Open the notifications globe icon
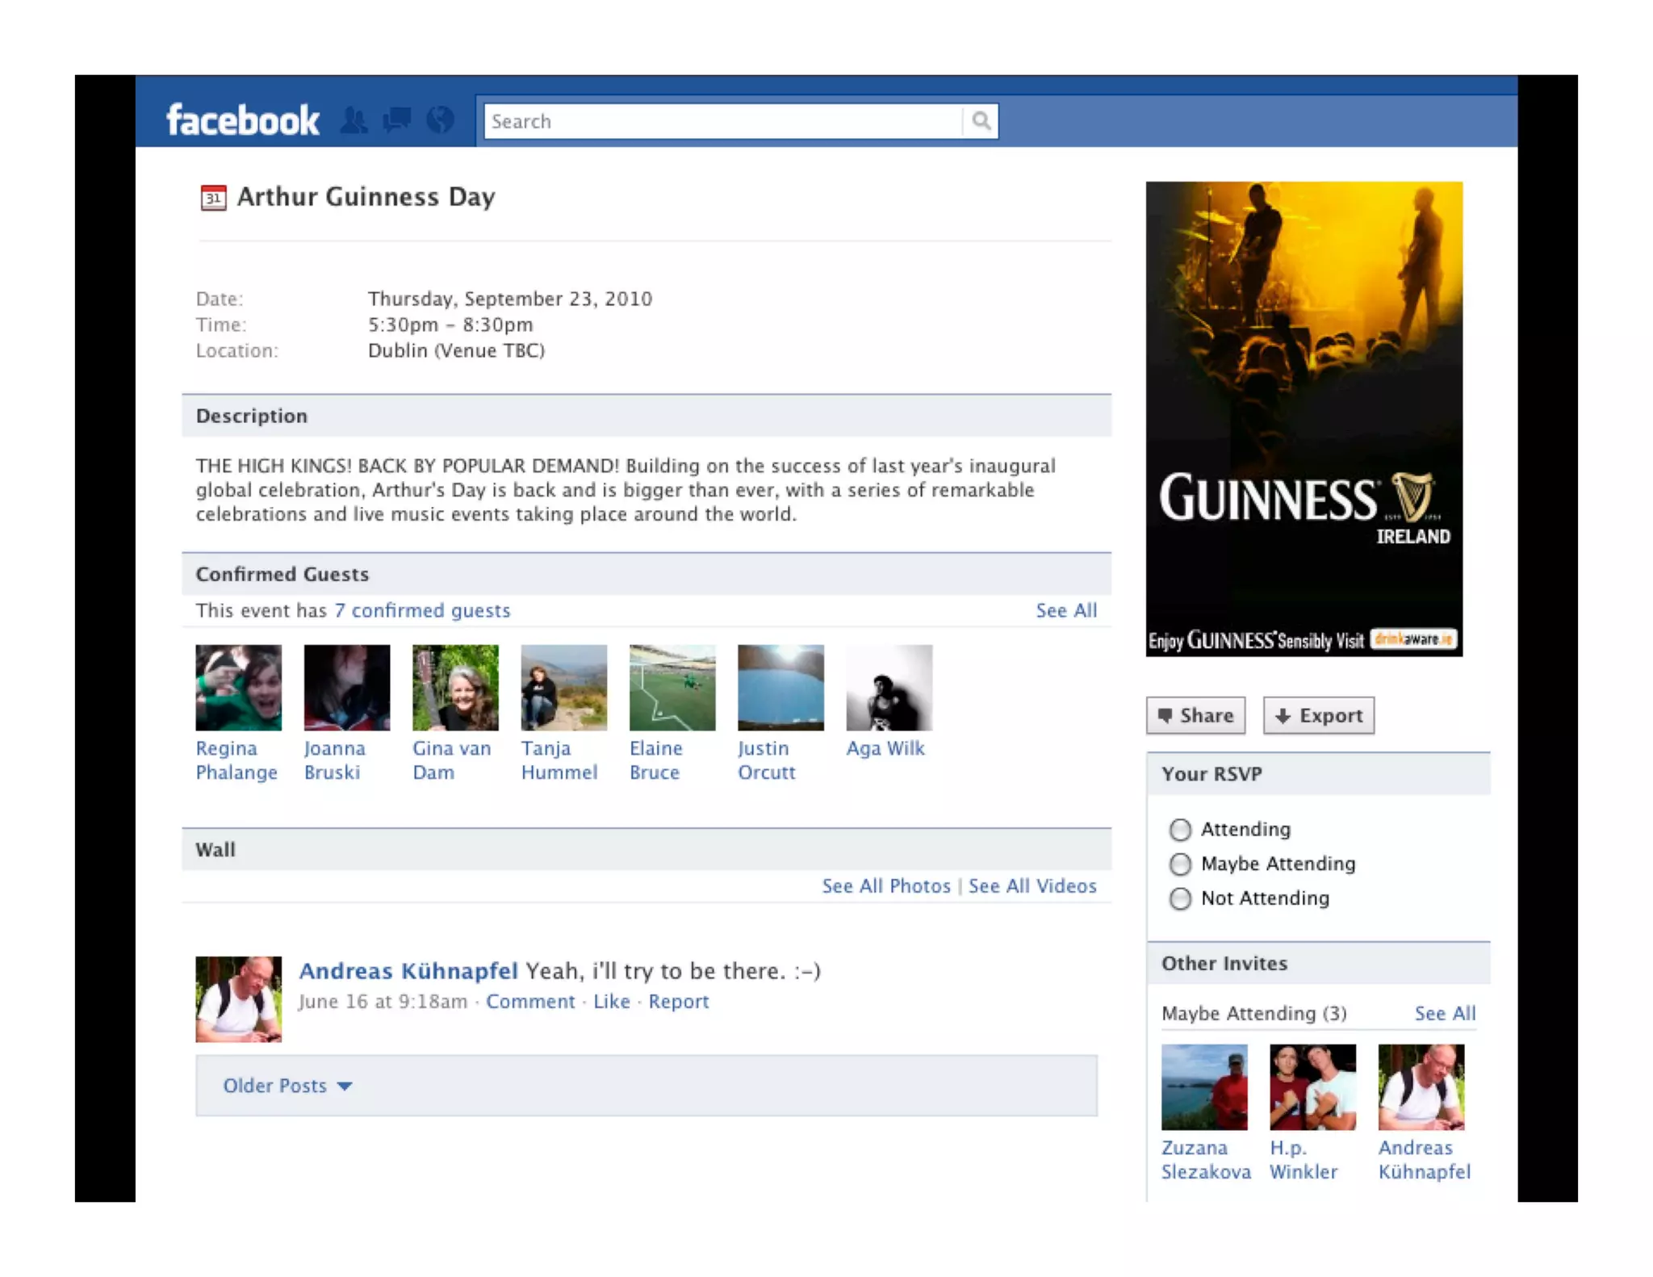 pyautogui.click(x=441, y=121)
